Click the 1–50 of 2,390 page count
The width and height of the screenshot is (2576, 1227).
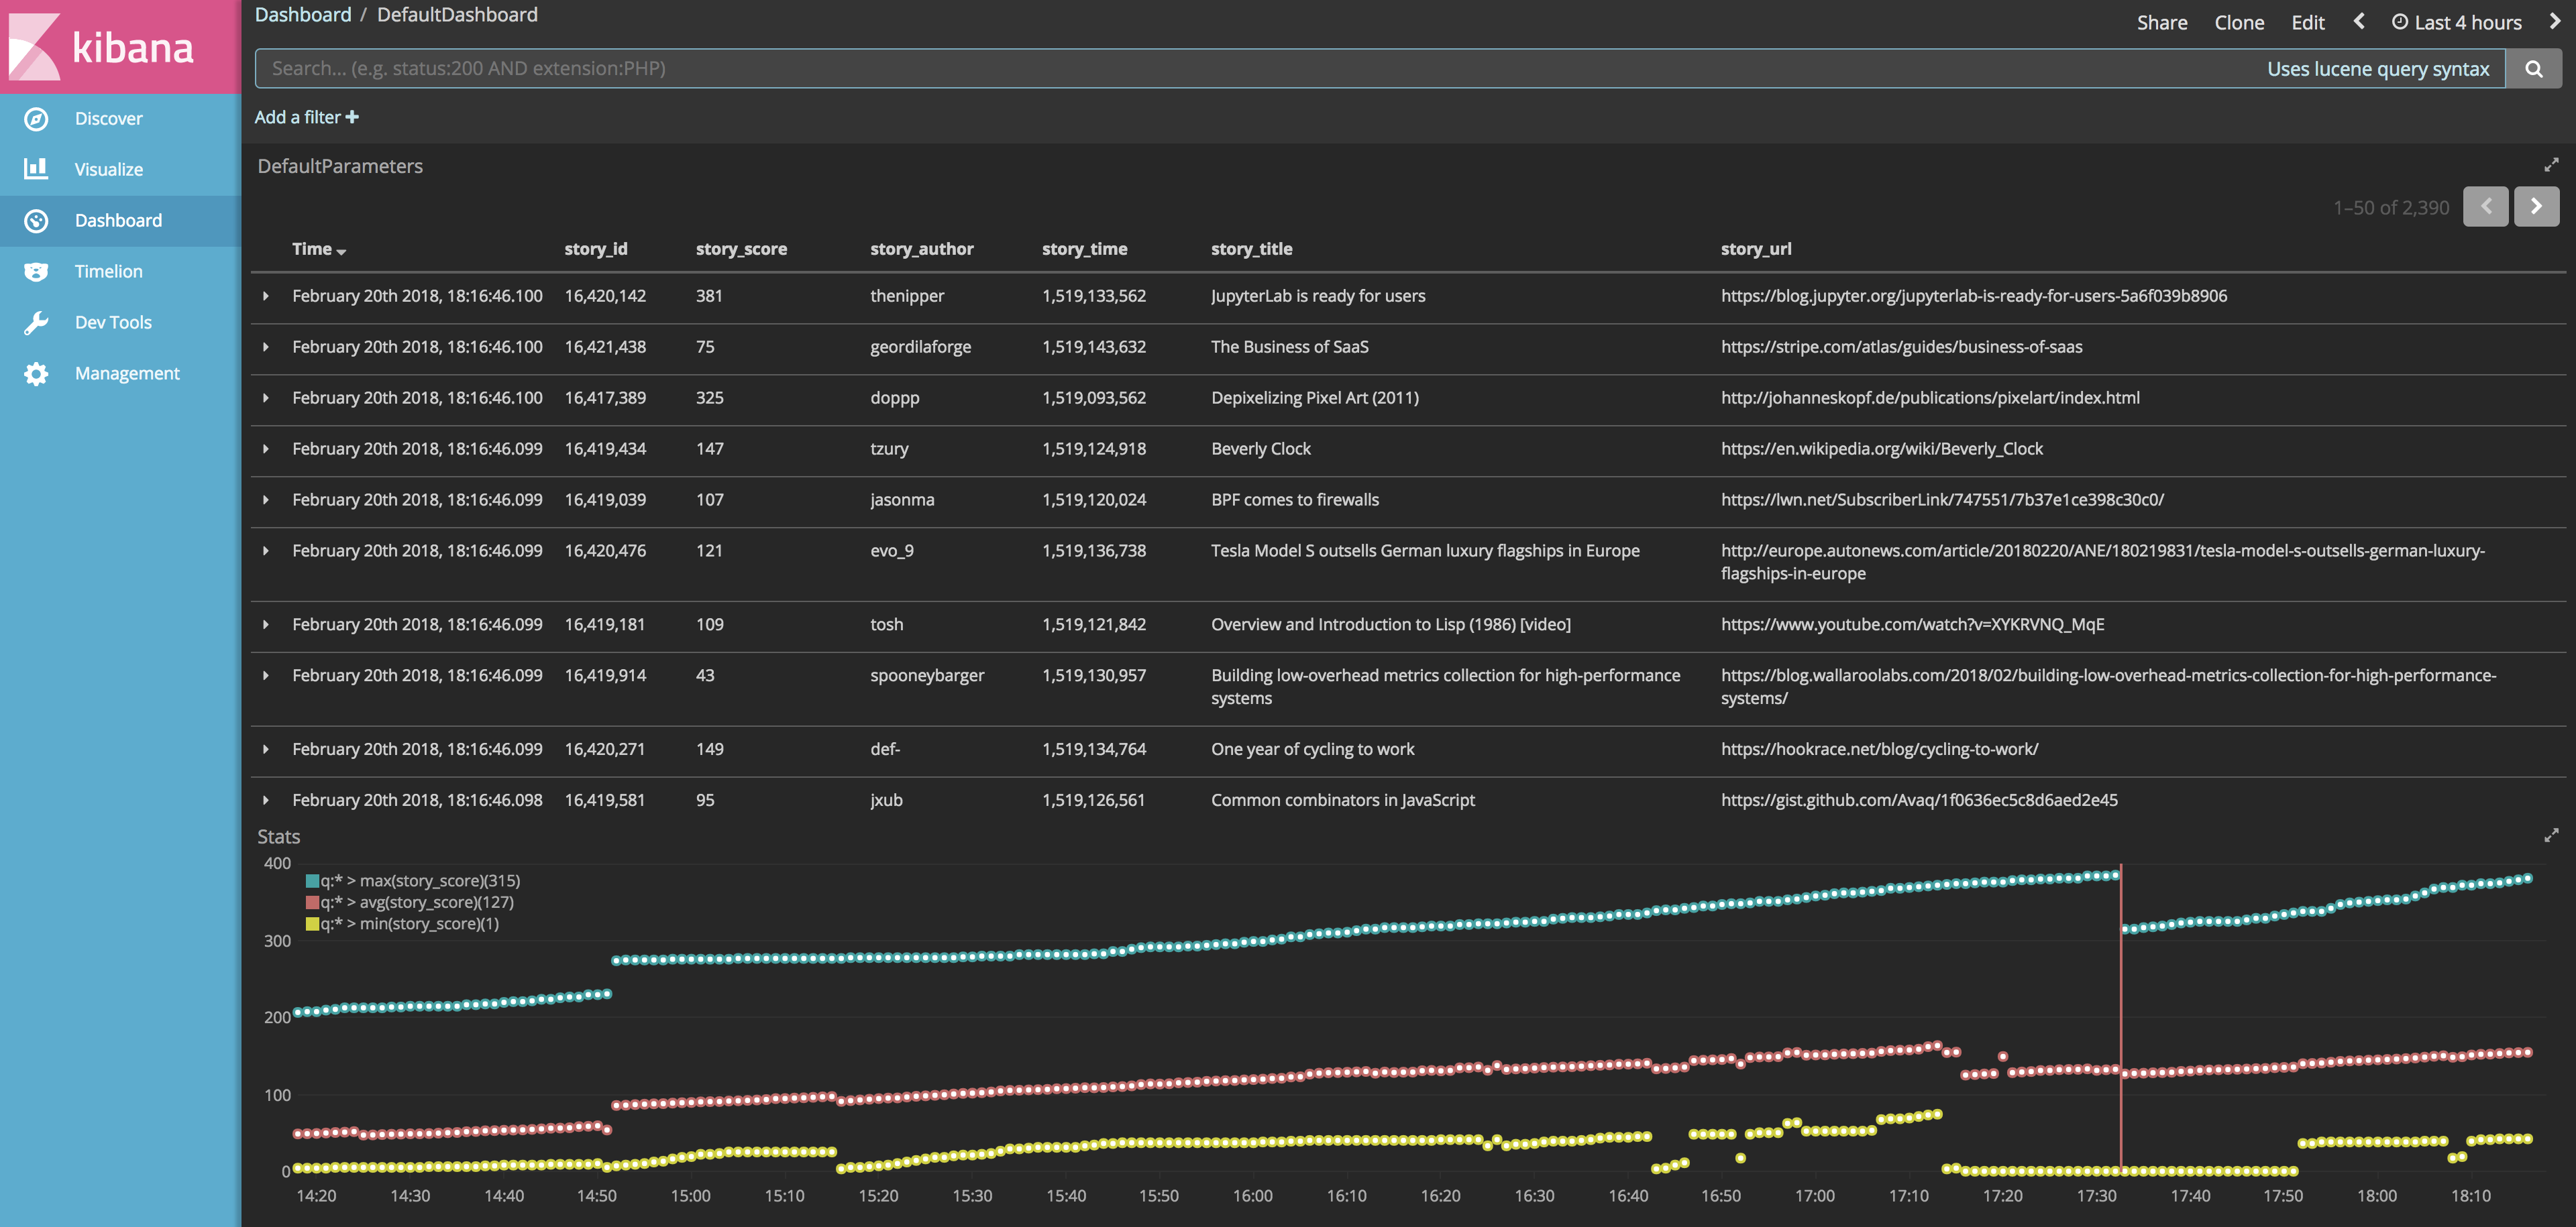2390,208
